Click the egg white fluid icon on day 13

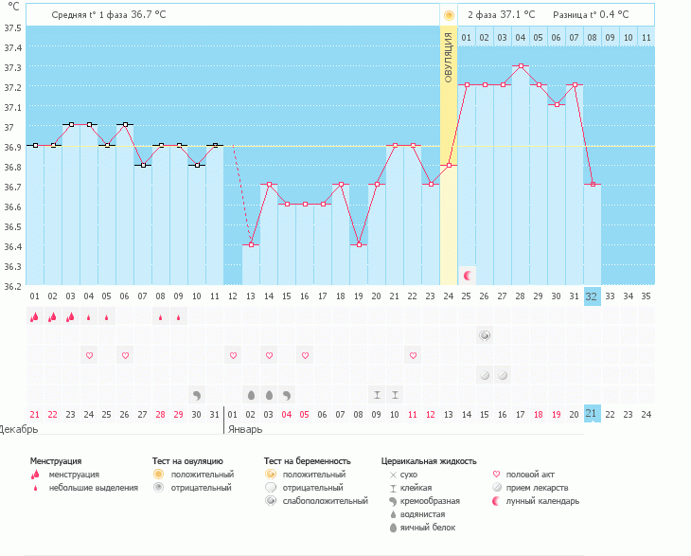tap(251, 395)
